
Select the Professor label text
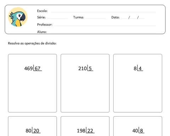(x=45, y=24)
